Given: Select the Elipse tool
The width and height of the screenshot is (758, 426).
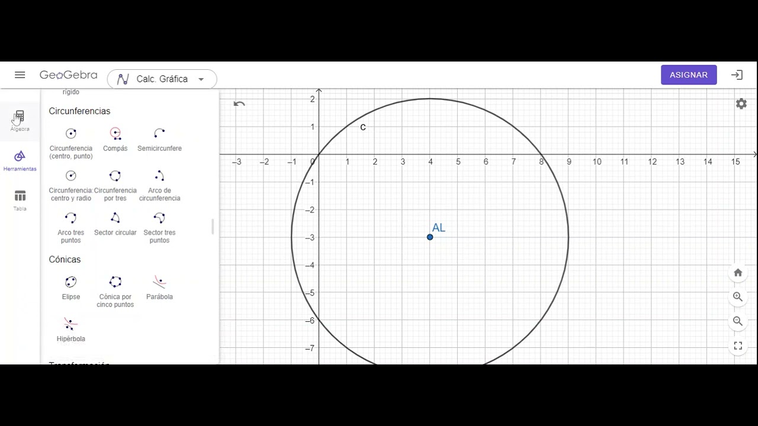Looking at the screenshot, I should pos(71,289).
